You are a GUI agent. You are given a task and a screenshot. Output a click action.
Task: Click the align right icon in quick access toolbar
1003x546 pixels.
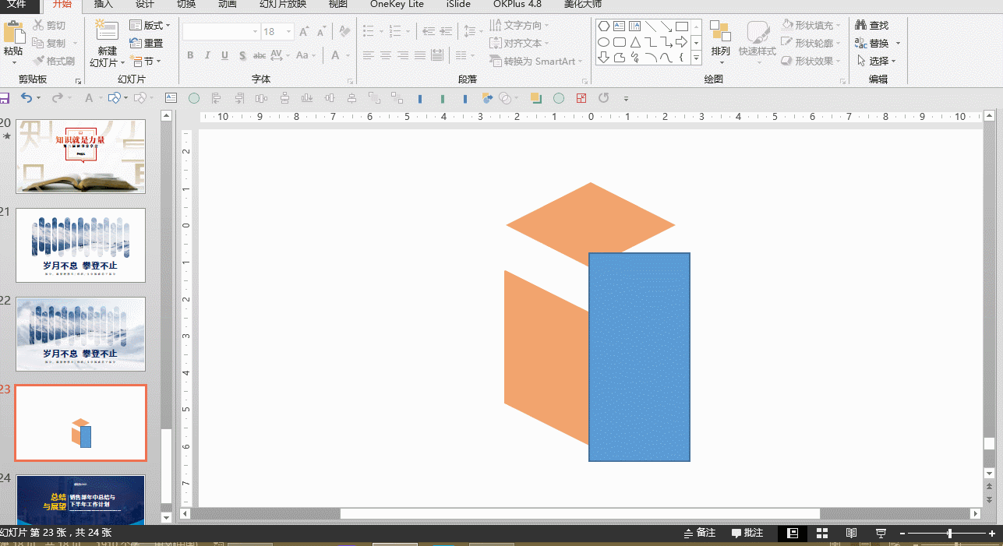point(239,98)
